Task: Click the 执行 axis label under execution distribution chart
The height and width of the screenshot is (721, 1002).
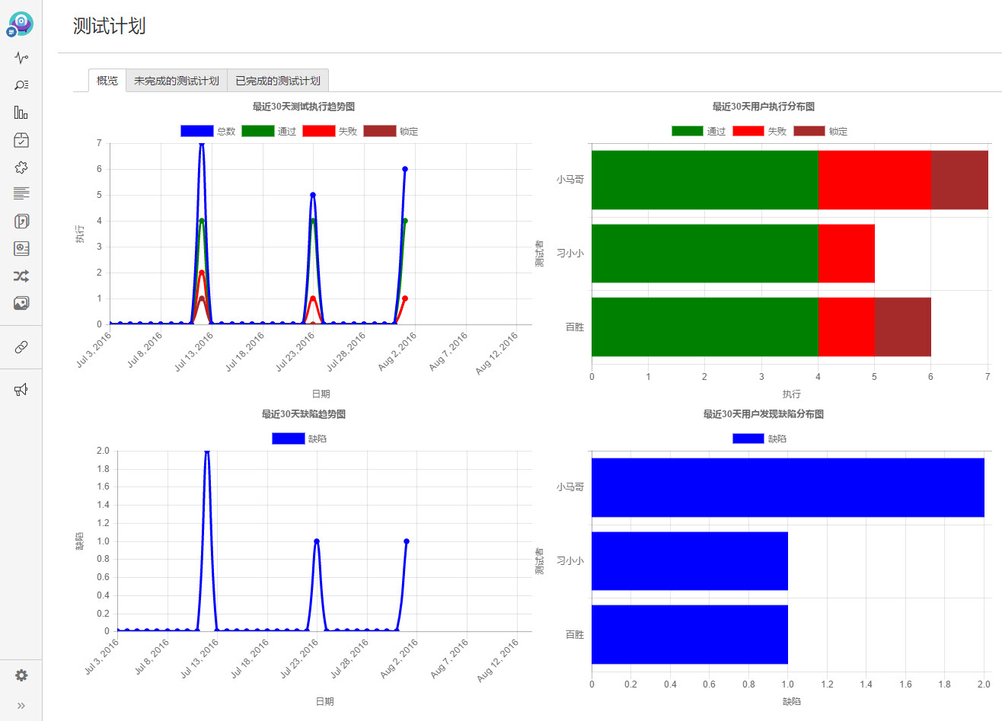Action: pos(792,394)
